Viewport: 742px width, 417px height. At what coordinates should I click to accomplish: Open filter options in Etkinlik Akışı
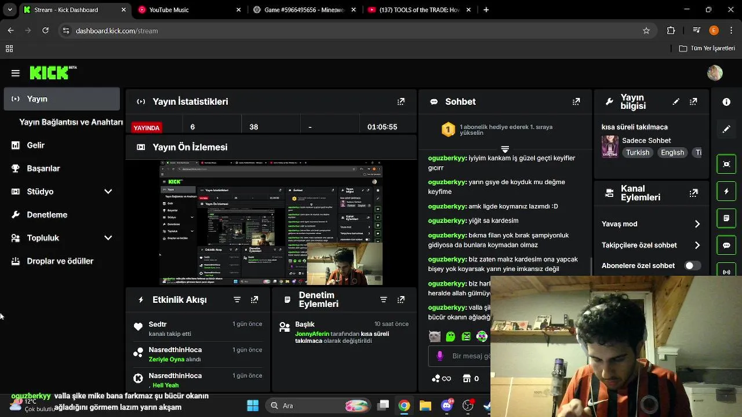tap(237, 299)
